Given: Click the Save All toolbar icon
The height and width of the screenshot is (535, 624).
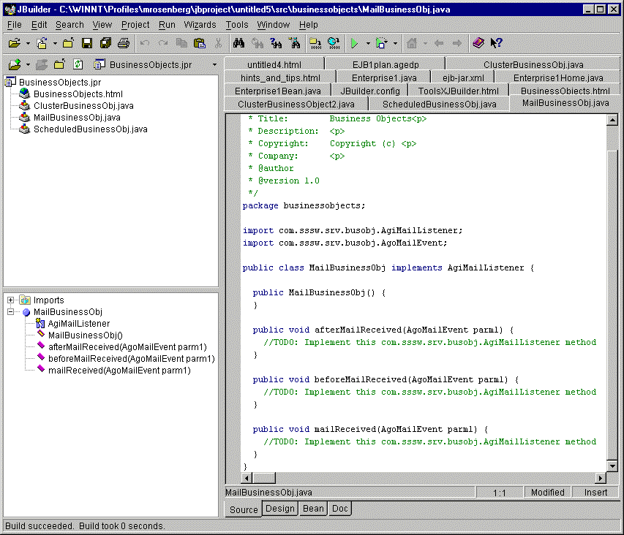Looking at the screenshot, I should tap(105, 43).
